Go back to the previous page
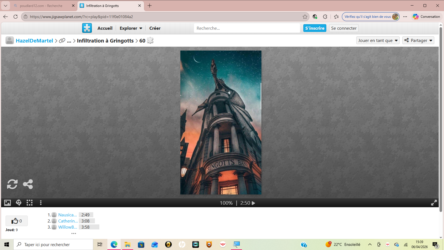The width and height of the screenshot is (444, 250). pos(6,17)
